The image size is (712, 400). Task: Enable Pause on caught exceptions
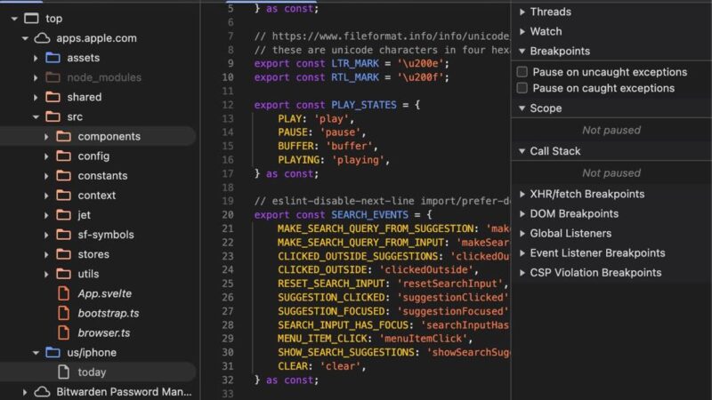click(x=522, y=88)
